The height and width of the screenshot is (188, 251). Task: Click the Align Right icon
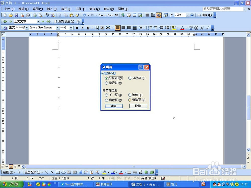tap(129, 28)
